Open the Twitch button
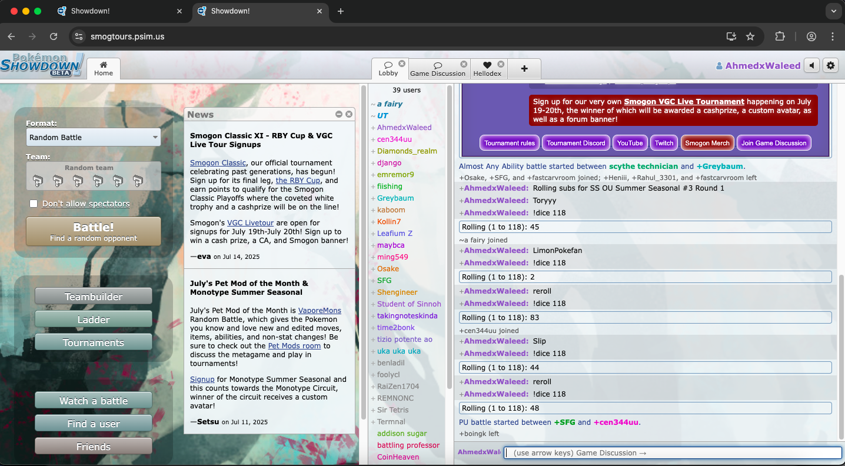 [x=664, y=143]
